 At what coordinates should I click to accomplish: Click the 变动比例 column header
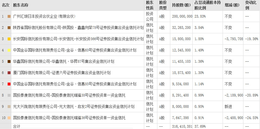pyautogui.click(x=251, y=5)
